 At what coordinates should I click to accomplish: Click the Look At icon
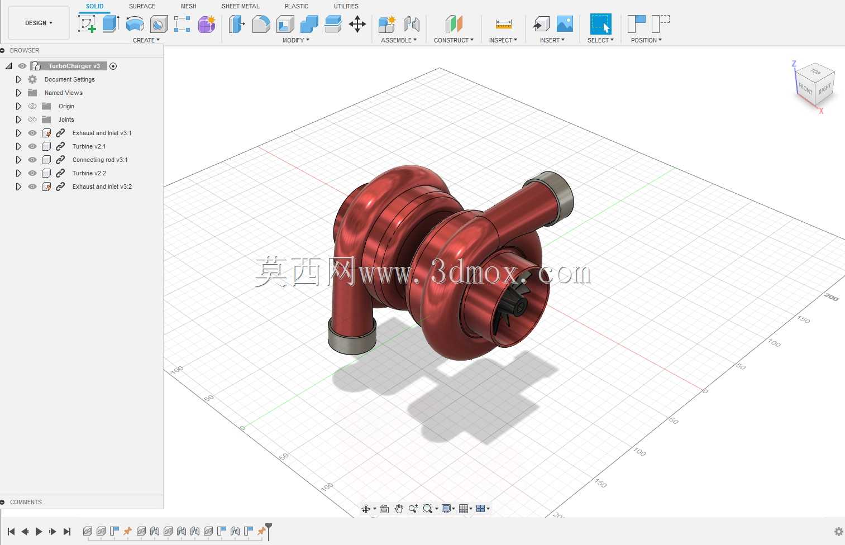[x=384, y=509]
